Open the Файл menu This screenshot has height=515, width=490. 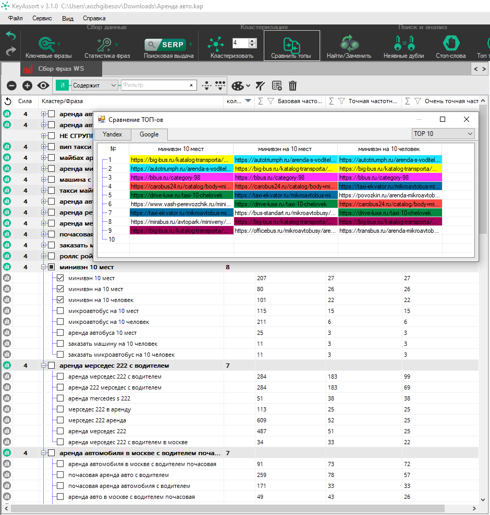pos(16,18)
